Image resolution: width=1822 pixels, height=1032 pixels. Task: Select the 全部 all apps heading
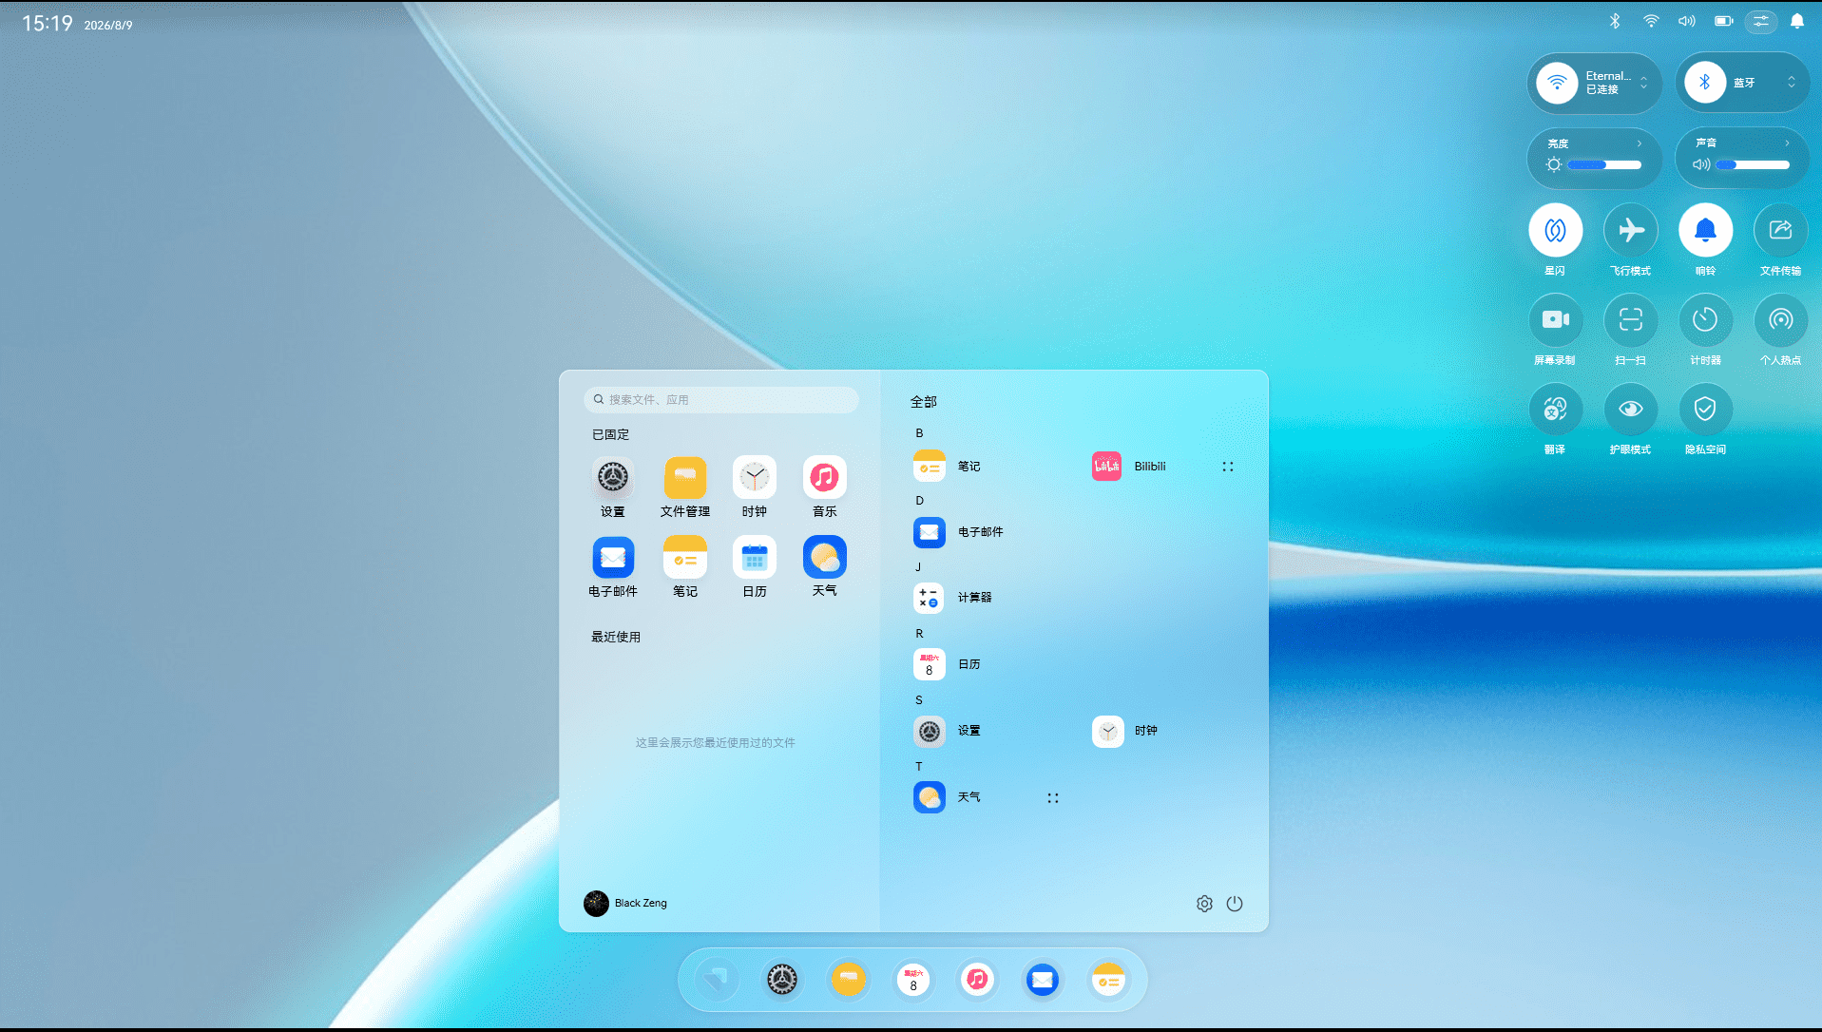(924, 402)
